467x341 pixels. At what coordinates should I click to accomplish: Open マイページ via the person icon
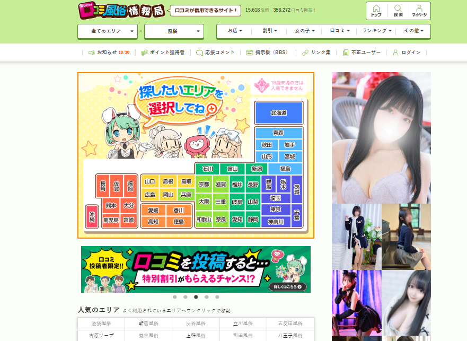pyautogui.click(x=420, y=11)
